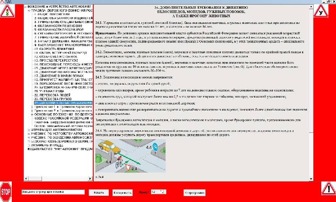Open the bicycle crossing illustration for п. 24.4
The image size is (336, 202).
click(x=131, y=156)
